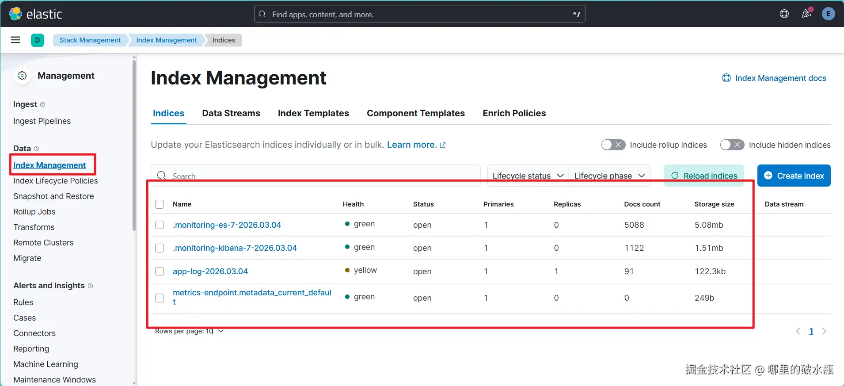
Task: Focus the global Find apps search bar
Action: 420,14
